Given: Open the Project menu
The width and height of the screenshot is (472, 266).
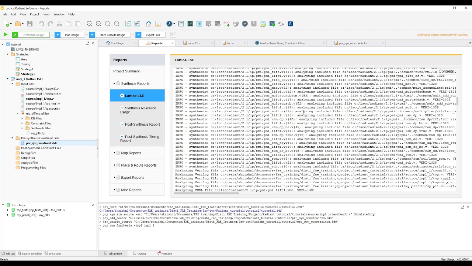Looking at the screenshot, I should click(34, 14).
